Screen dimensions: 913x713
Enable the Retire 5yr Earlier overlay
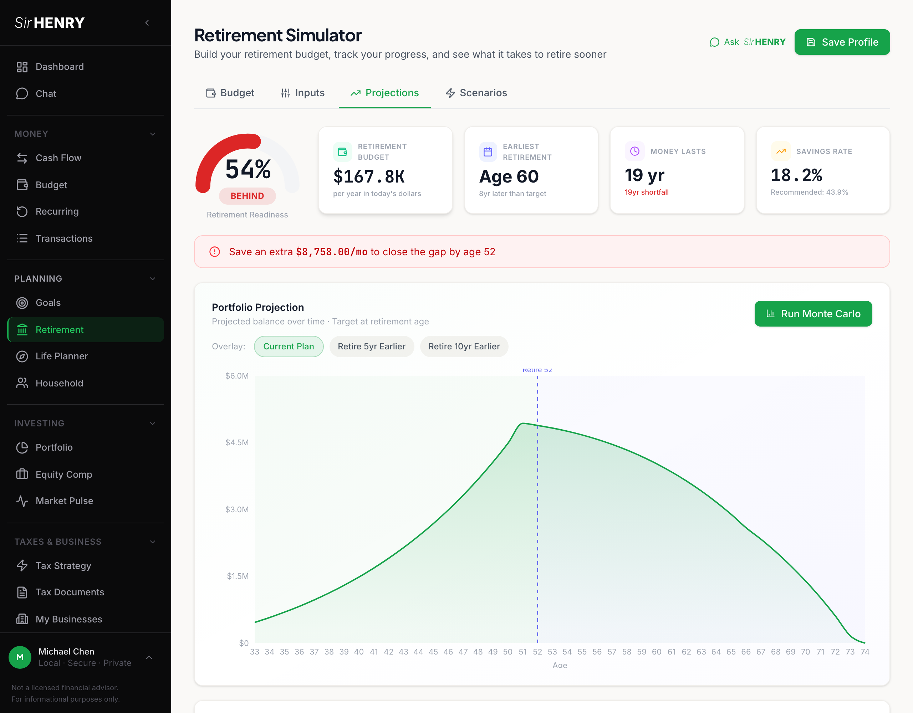tap(371, 347)
